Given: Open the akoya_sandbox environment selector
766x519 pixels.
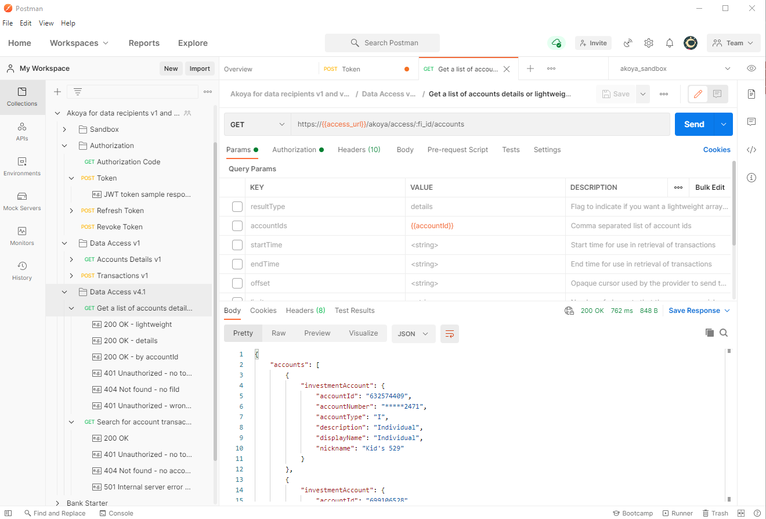Looking at the screenshot, I should 675,69.
